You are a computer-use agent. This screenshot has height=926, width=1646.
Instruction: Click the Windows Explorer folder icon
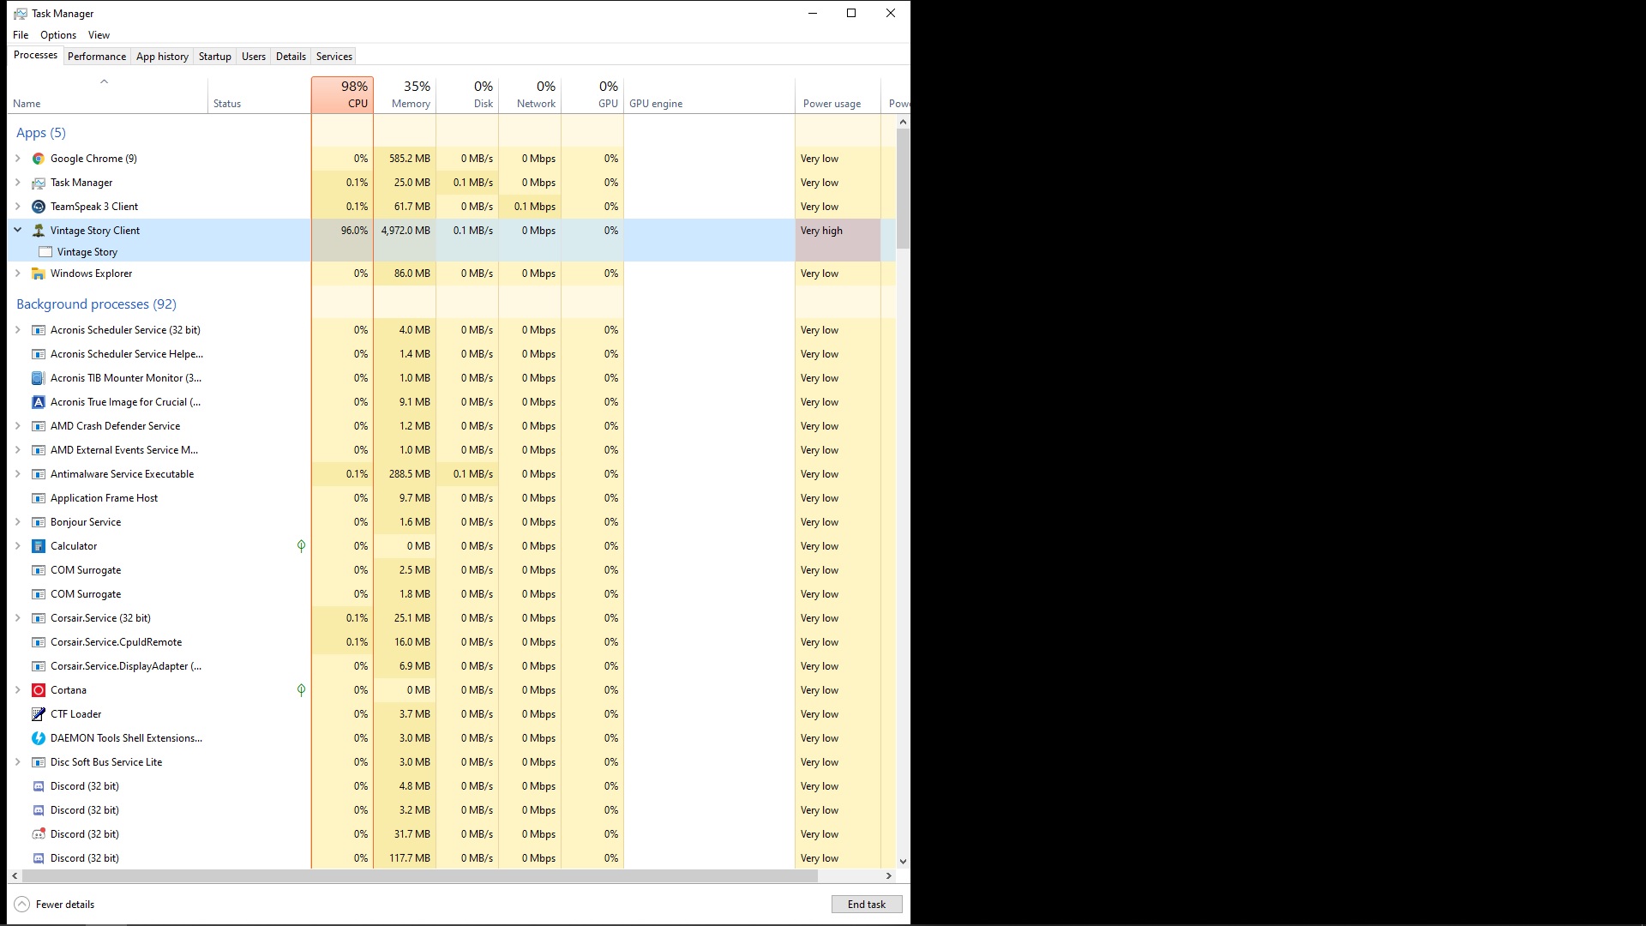point(39,274)
